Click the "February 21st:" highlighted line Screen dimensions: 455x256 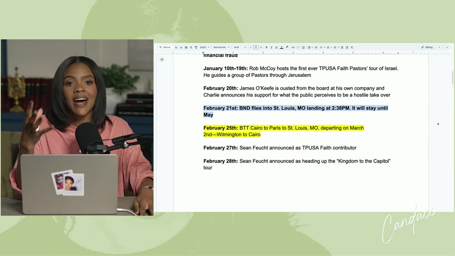296,111
